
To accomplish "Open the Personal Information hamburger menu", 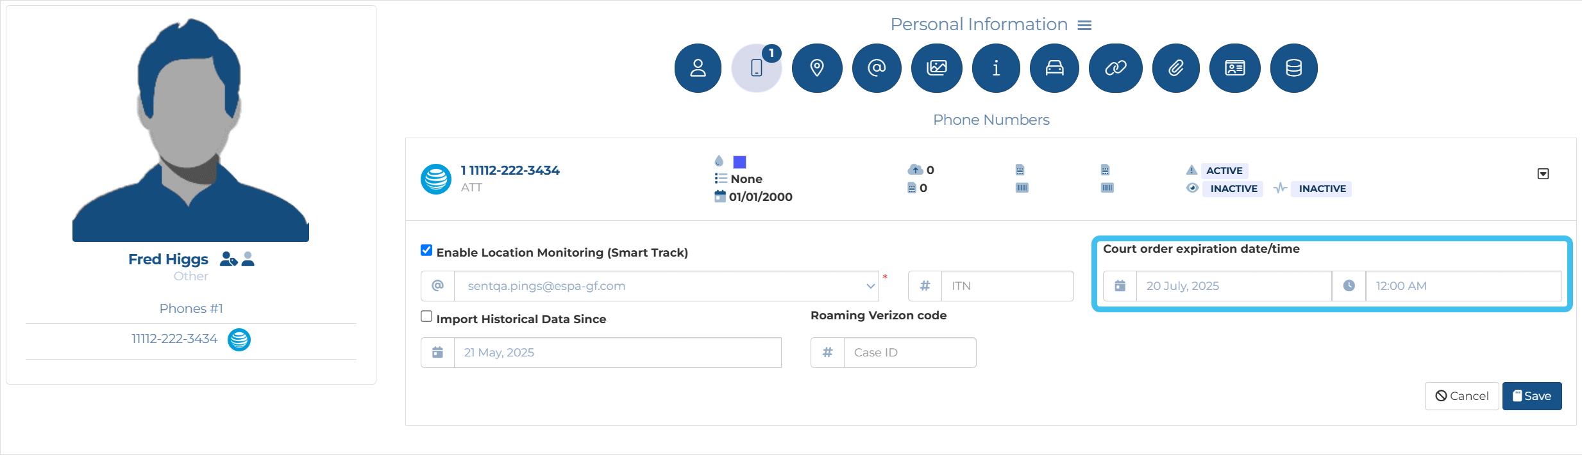I will 1084,25.
